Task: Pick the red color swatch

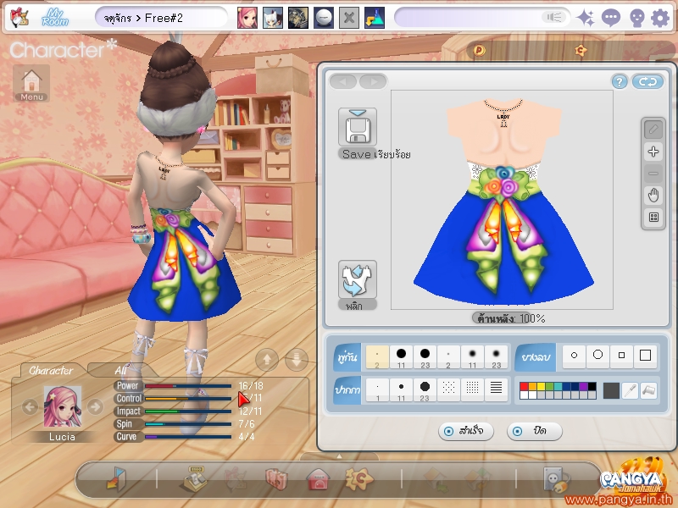Action: click(x=524, y=386)
